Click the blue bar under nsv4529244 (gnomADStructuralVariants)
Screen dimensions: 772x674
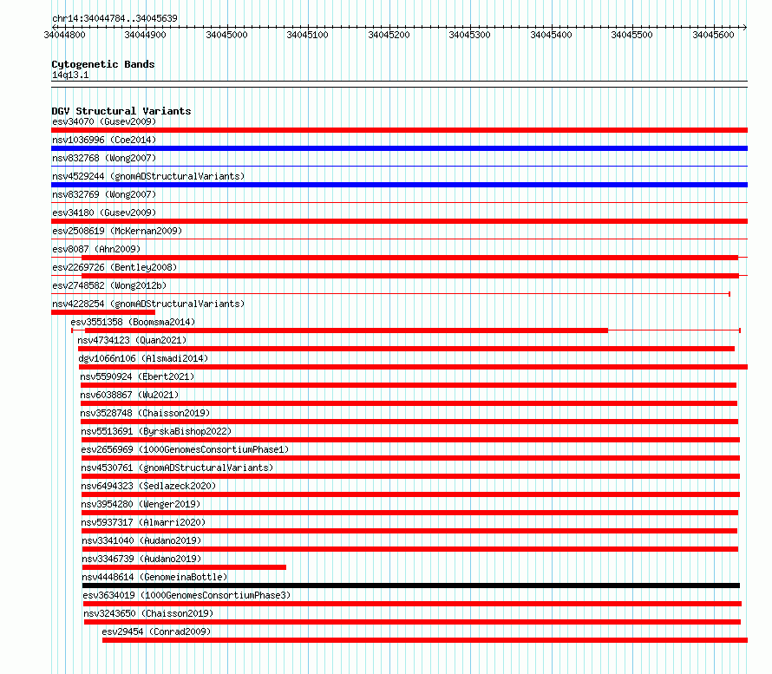coord(399,185)
